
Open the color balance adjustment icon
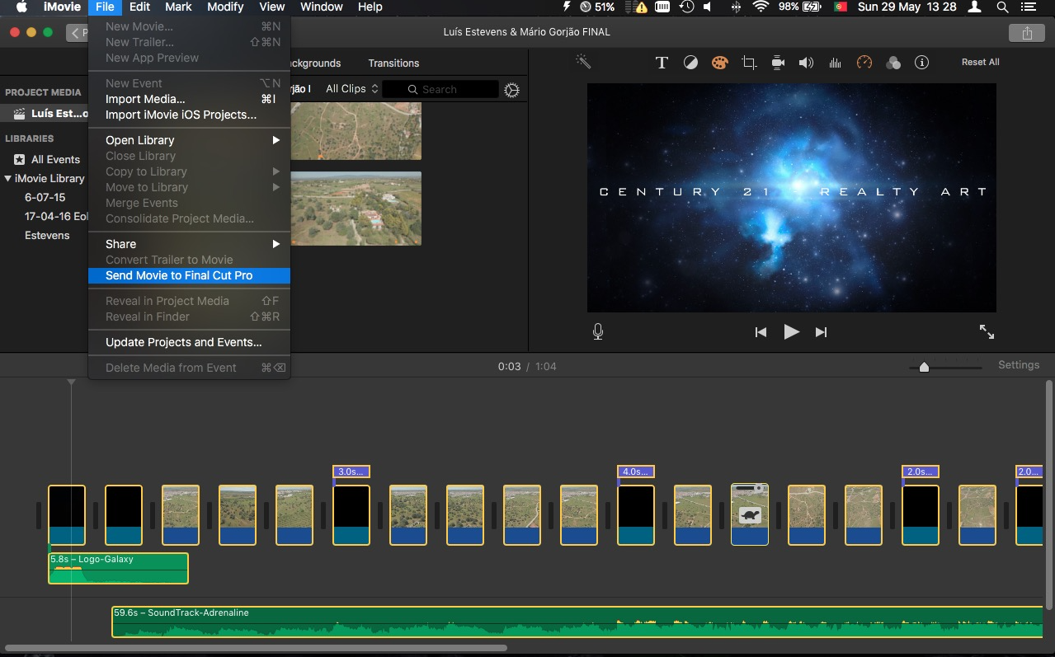pos(690,63)
